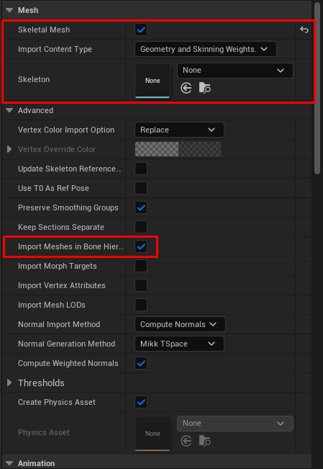Click the Vertex Color Import Option label
Screen dimensions: 323x469
click(x=66, y=130)
